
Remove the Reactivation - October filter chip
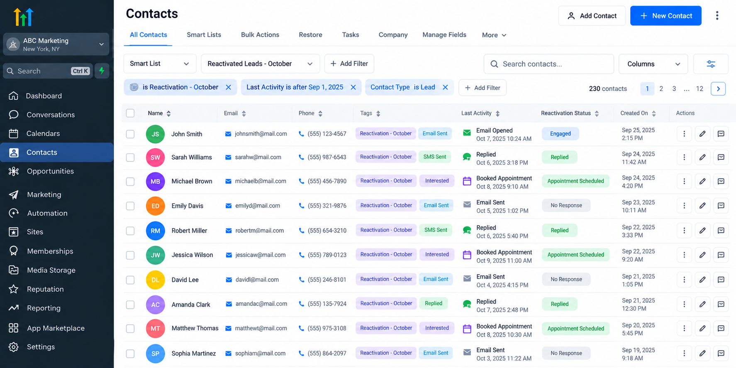(229, 87)
